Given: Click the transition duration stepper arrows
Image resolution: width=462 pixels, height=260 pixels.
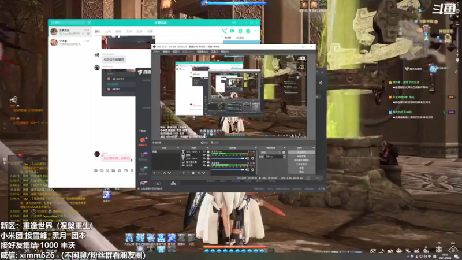Looking at the screenshot, I should tap(284, 157).
